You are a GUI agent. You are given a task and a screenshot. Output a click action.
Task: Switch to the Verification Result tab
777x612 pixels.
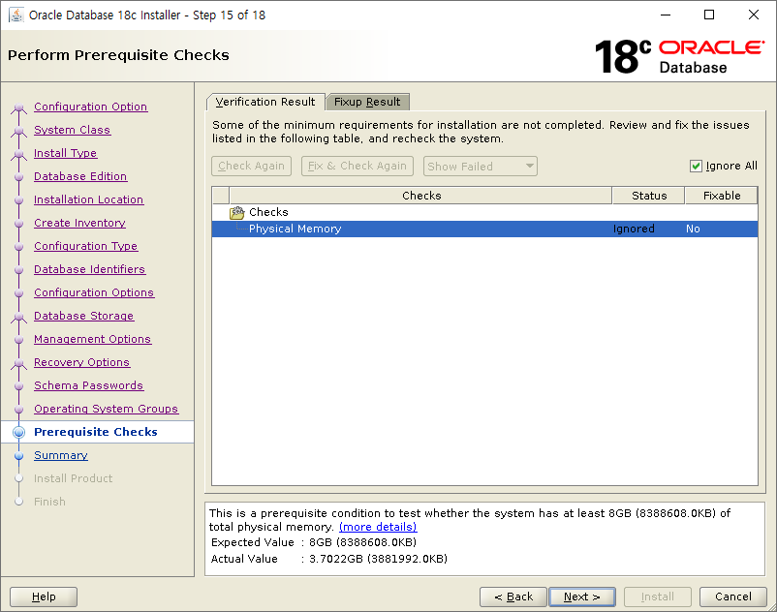coord(265,102)
